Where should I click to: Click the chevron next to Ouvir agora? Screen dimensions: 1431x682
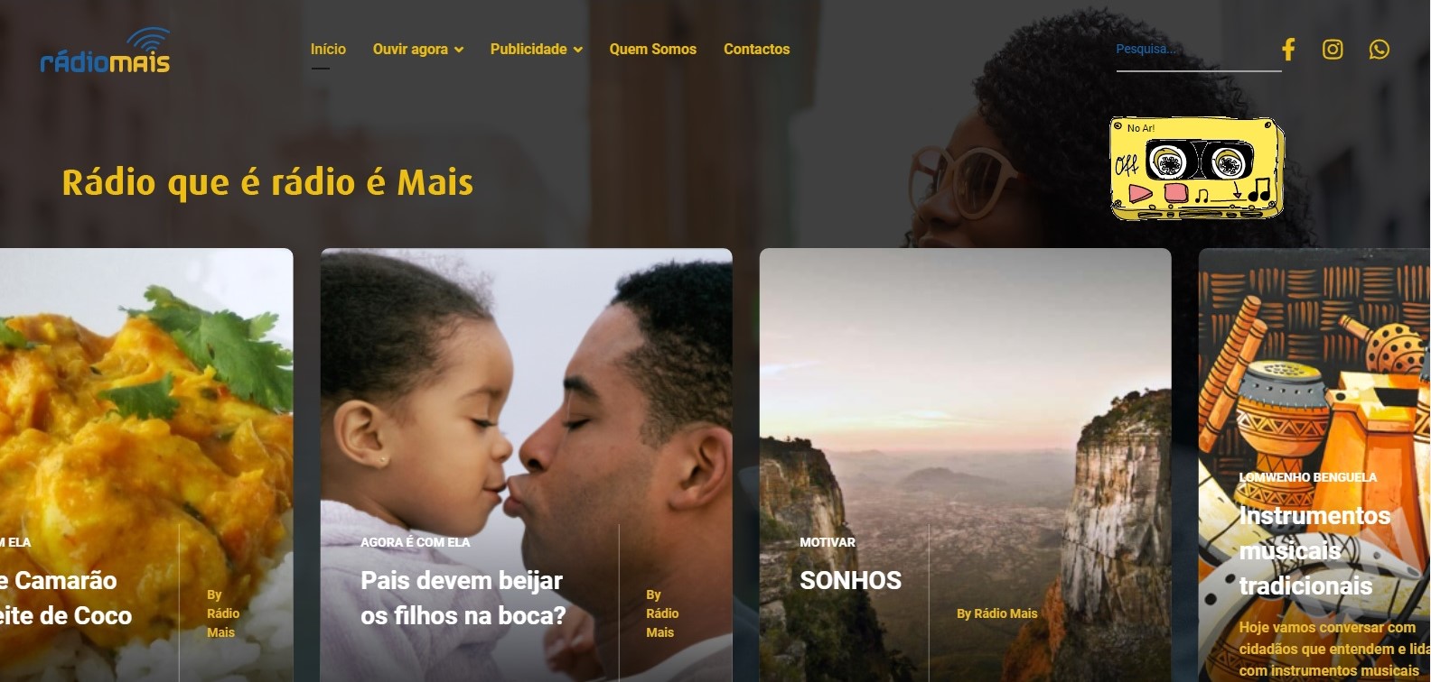459,50
